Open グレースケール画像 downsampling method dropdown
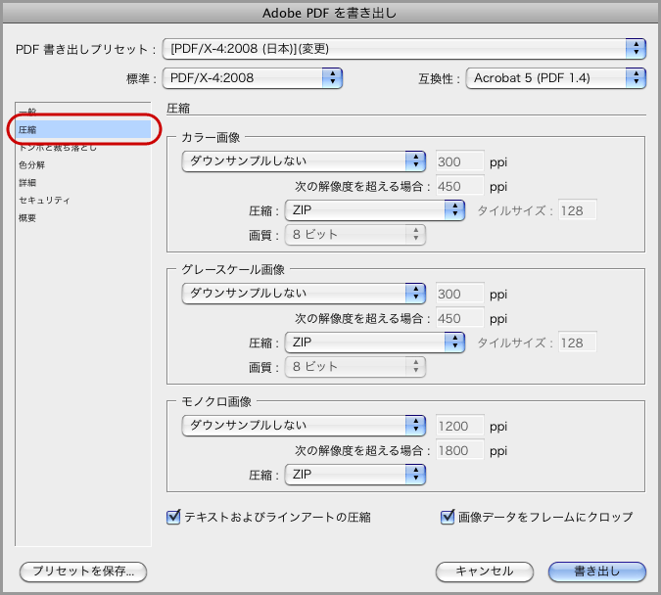The height and width of the screenshot is (595, 661). pyautogui.click(x=304, y=294)
